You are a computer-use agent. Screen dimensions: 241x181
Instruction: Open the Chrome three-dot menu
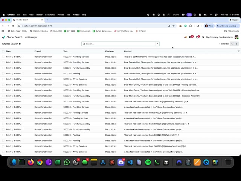[x=238, y=26]
